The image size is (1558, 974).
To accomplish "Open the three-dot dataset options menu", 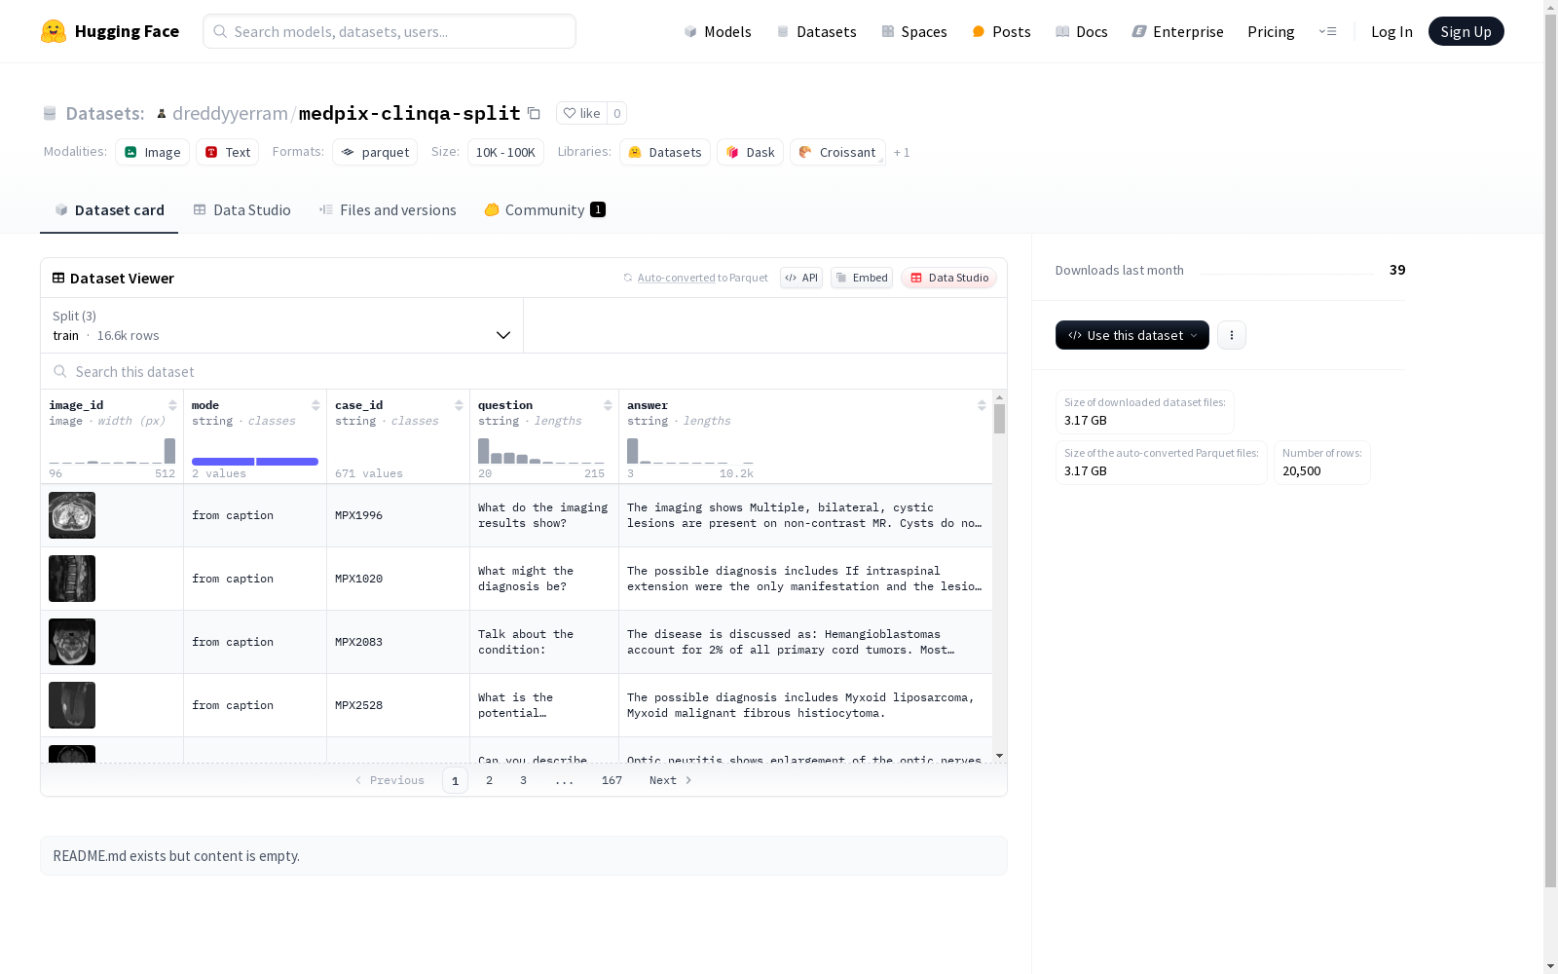I will pyautogui.click(x=1232, y=335).
